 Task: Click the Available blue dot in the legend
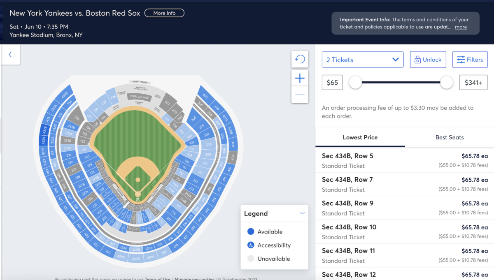click(x=251, y=231)
